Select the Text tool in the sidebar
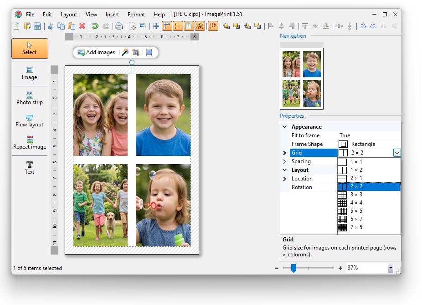The image size is (422, 305). point(29,168)
